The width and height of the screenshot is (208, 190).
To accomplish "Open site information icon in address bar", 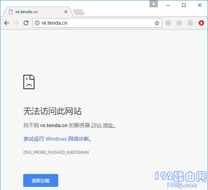I will [x=37, y=23].
